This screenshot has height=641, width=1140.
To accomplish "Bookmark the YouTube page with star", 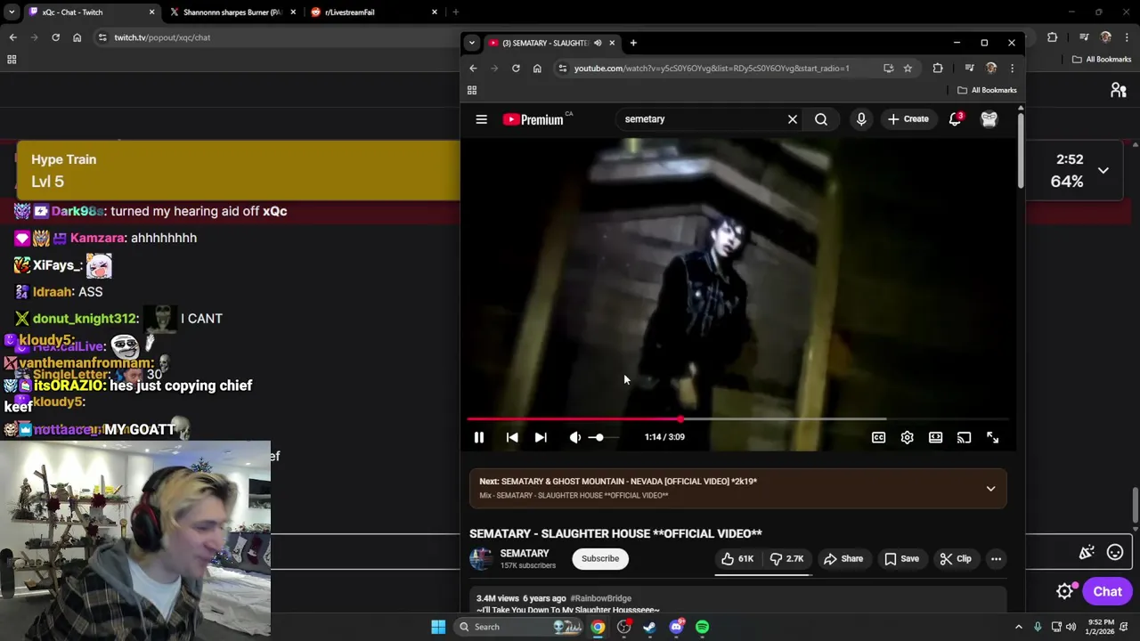I will point(908,69).
